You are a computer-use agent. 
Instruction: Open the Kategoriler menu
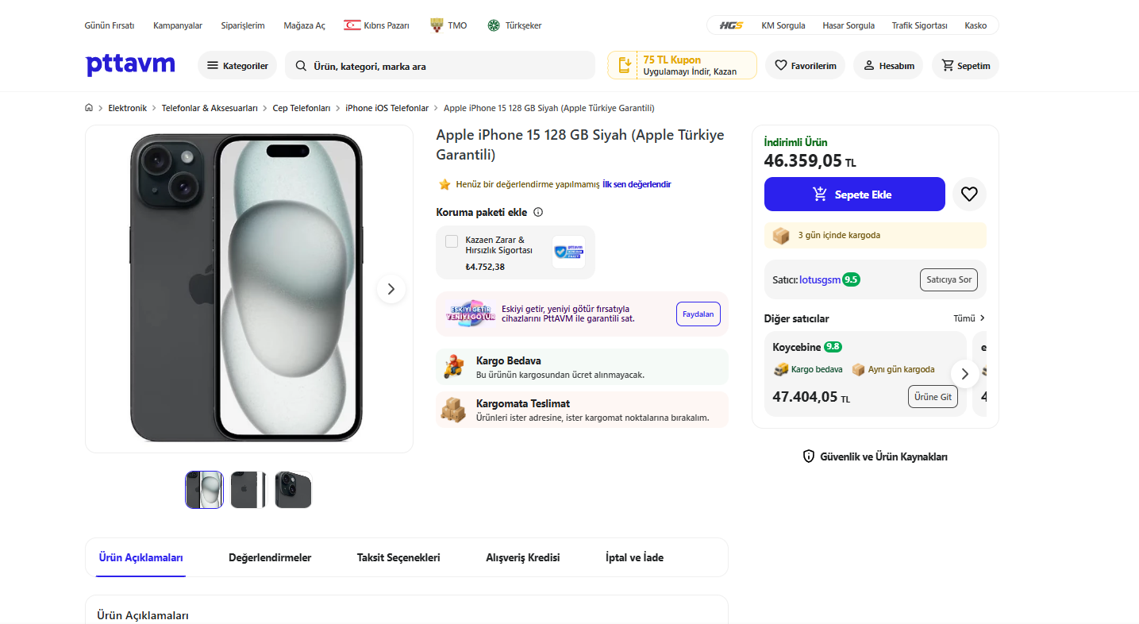(237, 66)
